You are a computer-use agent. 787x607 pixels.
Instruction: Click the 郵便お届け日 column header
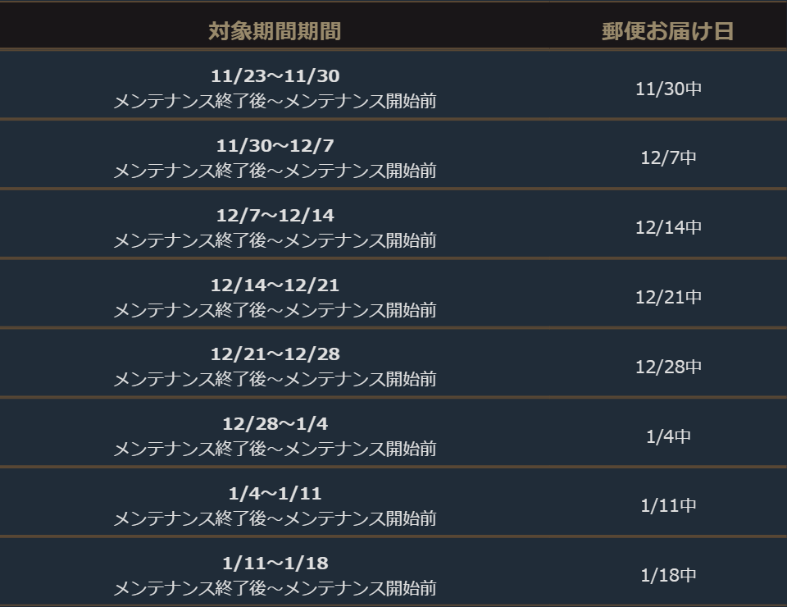pos(667,31)
